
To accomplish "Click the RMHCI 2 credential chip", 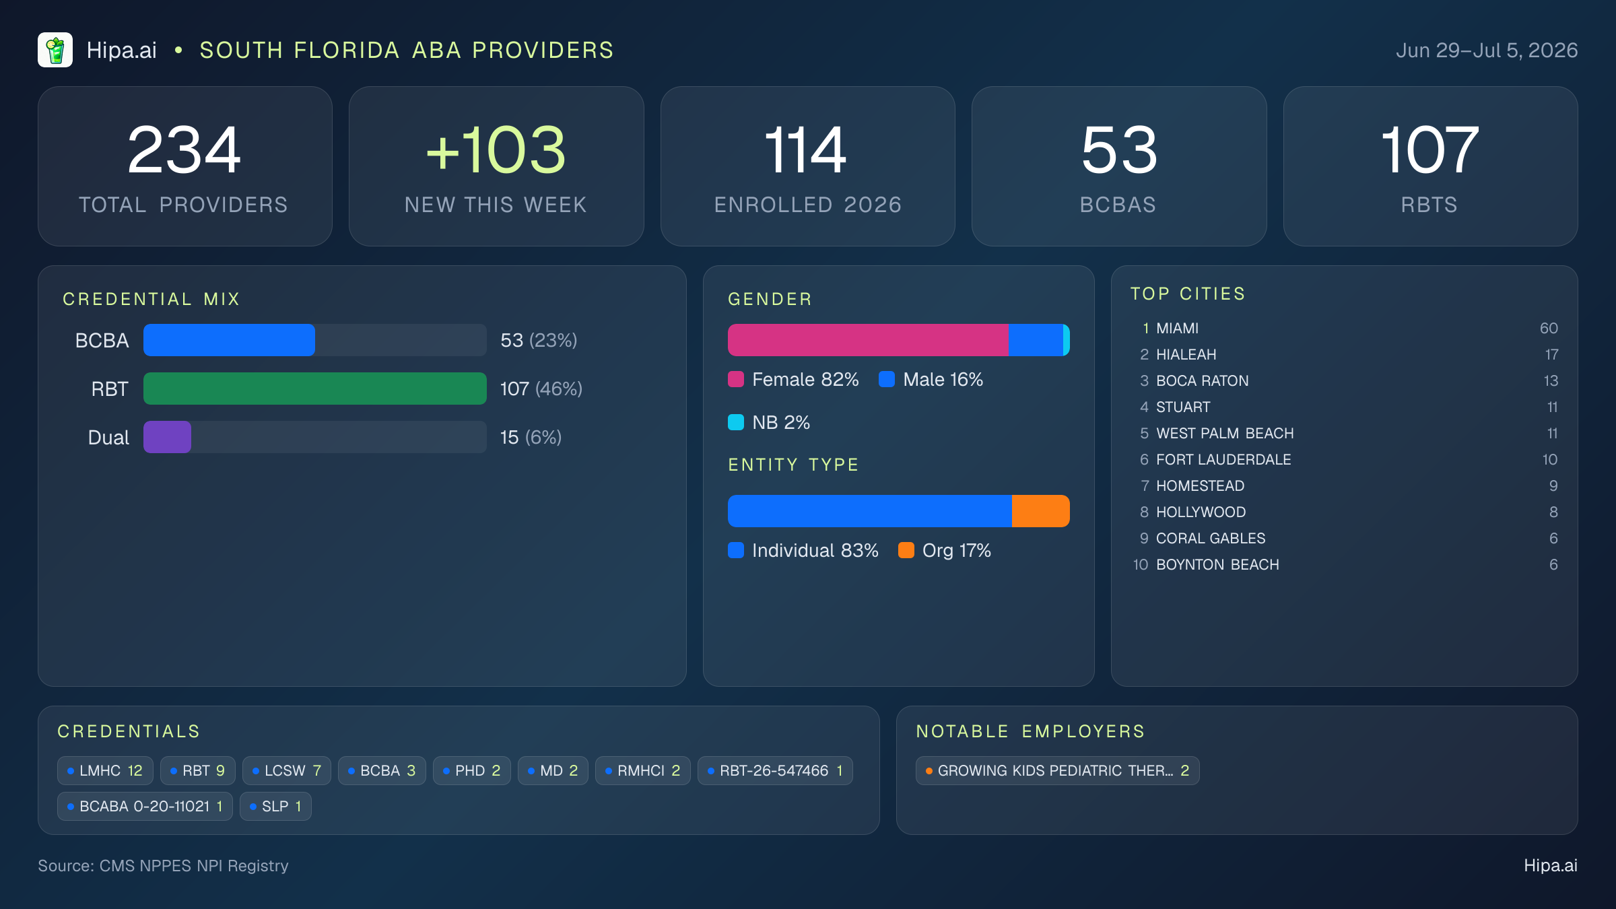I will tap(643, 770).
